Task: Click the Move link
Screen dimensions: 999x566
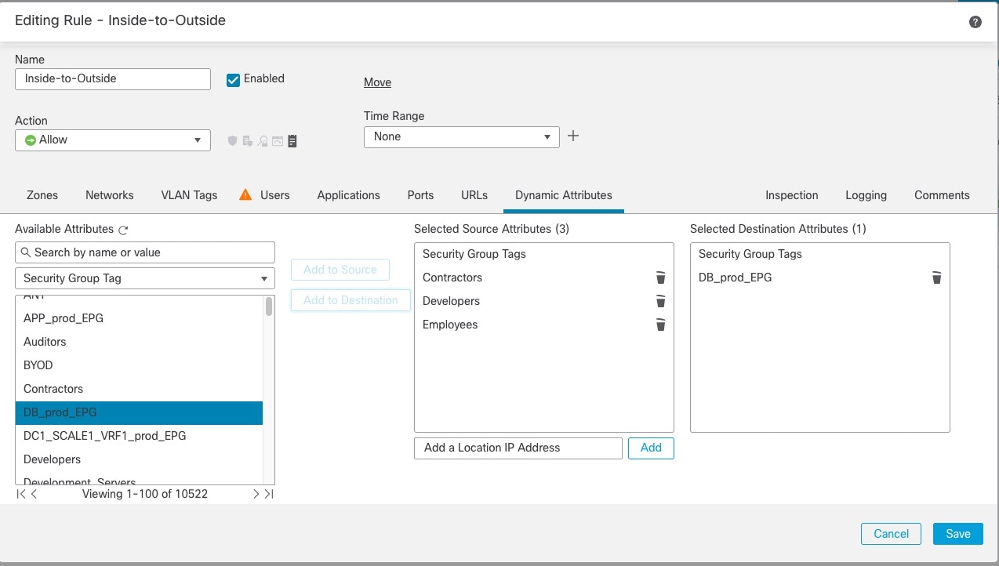Action: coord(377,82)
